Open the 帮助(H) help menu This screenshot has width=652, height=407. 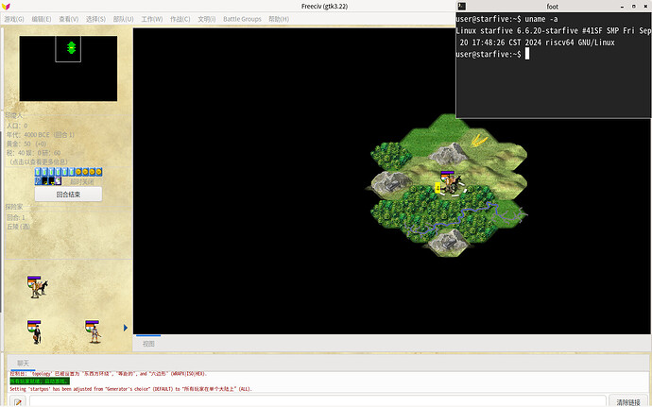click(x=279, y=19)
